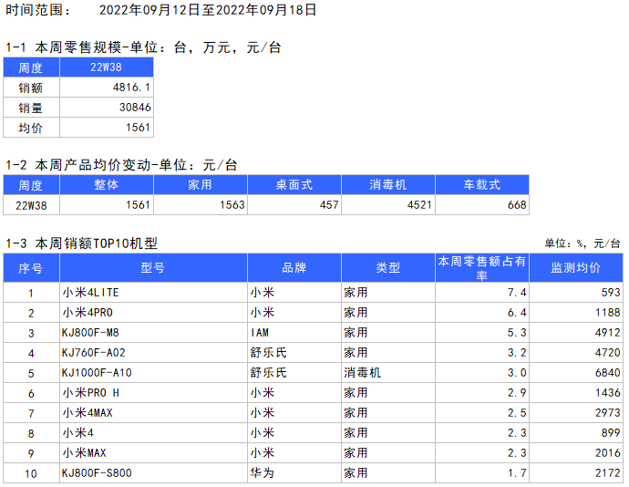Click the 本周零售额占有率 column header

pyautogui.click(x=482, y=268)
